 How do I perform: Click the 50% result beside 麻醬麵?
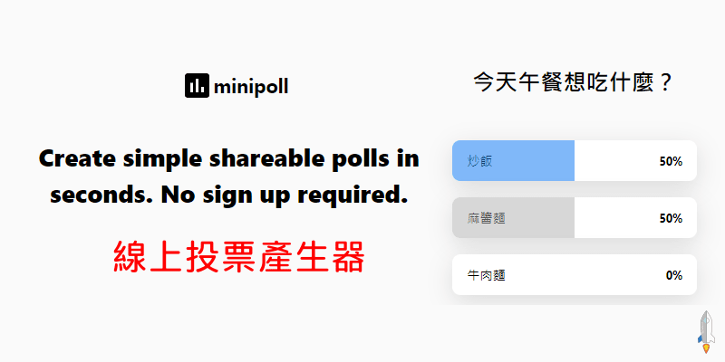pos(671,218)
